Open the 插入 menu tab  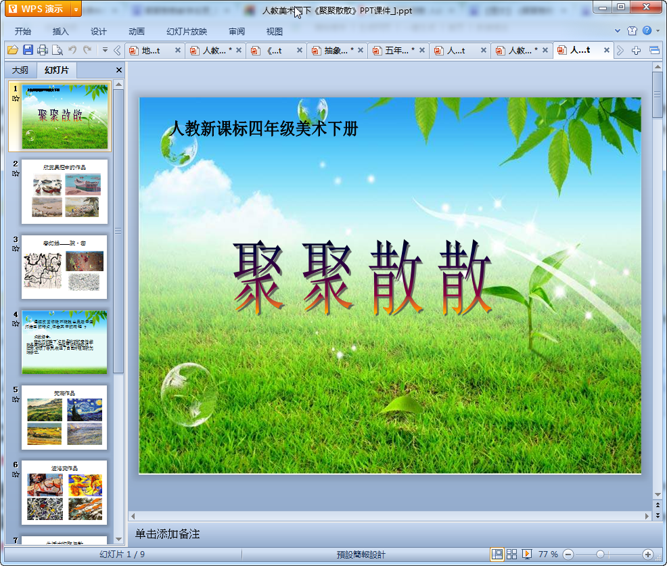click(x=60, y=31)
